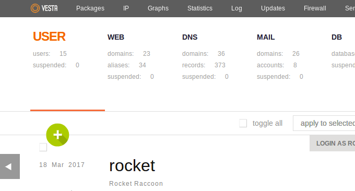This screenshot has width=355, height=191.
Task: Open the Log page
Action: [x=236, y=8]
